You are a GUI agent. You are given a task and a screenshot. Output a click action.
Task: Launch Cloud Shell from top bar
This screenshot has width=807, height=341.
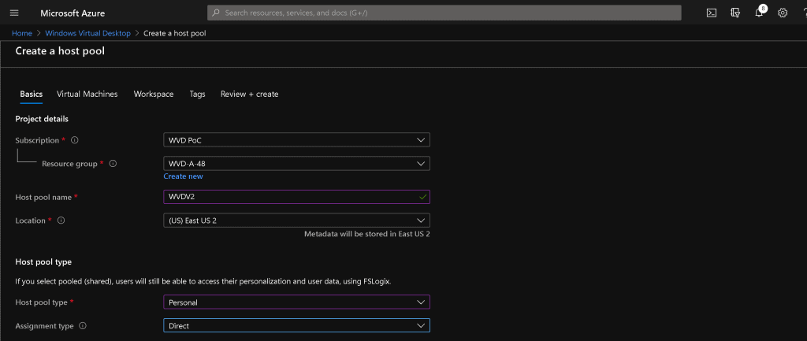point(712,13)
